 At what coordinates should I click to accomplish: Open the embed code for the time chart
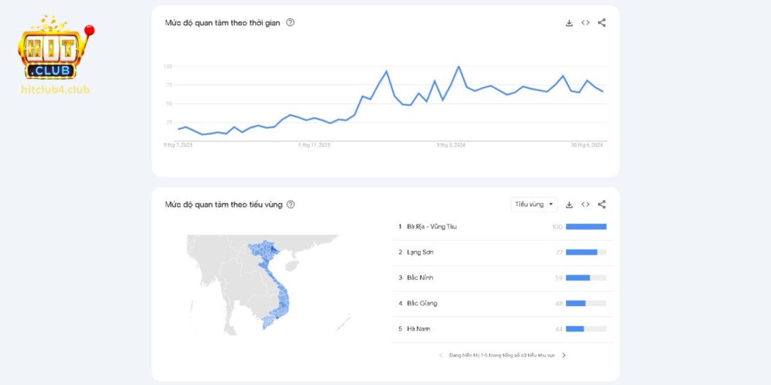click(585, 22)
